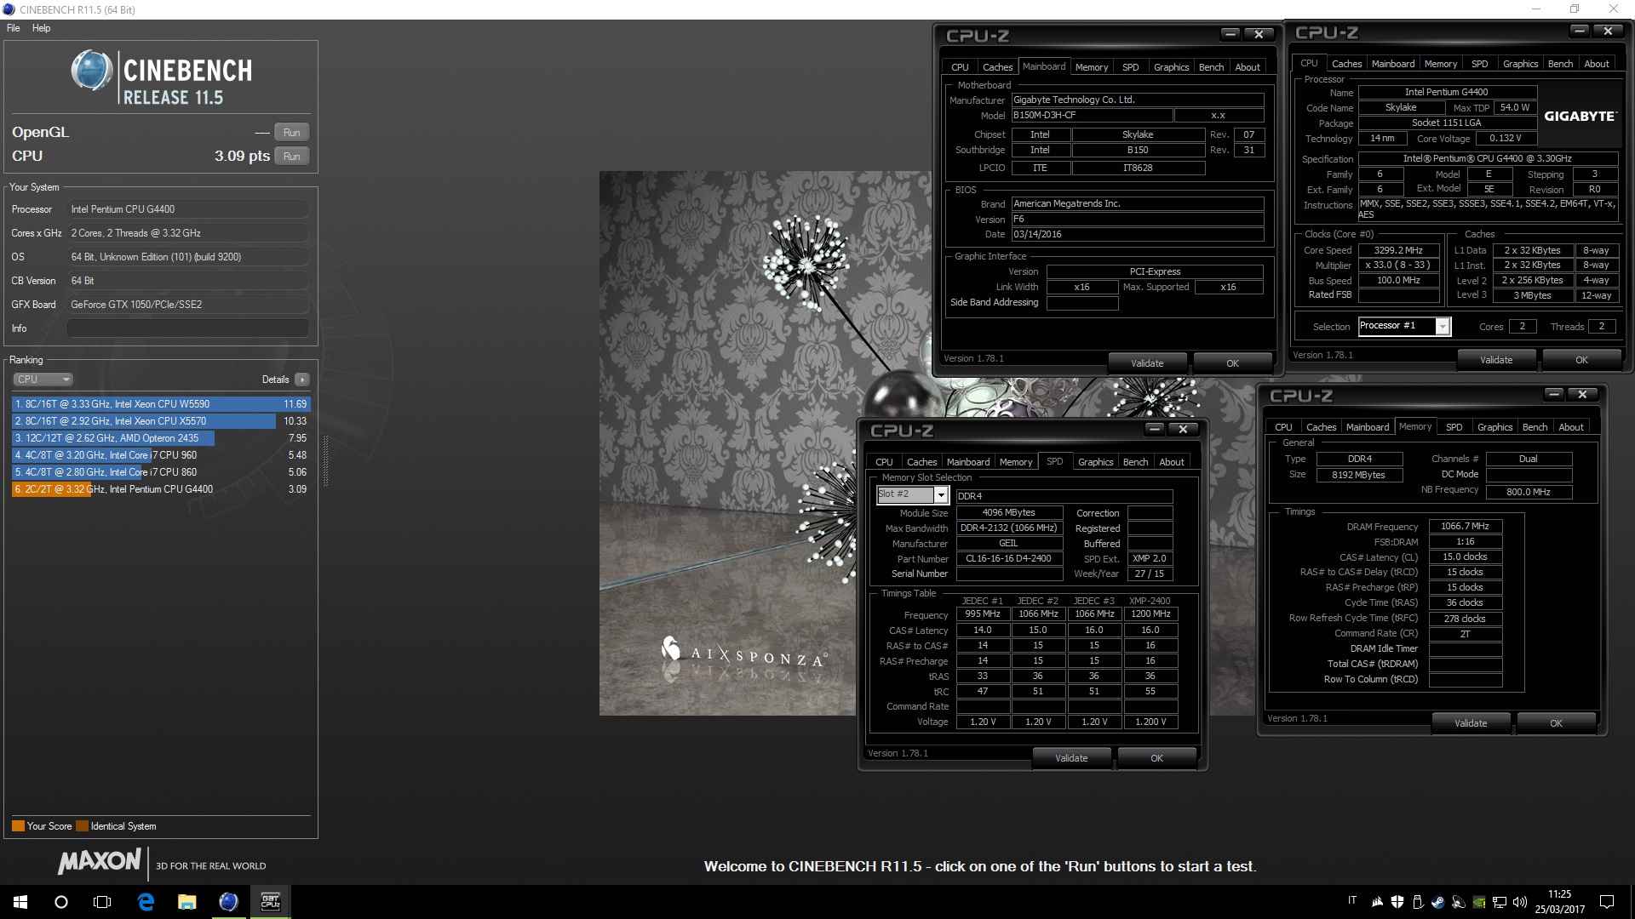Open the Ranking CPU type dropdown
The height and width of the screenshot is (919, 1635).
(x=43, y=380)
